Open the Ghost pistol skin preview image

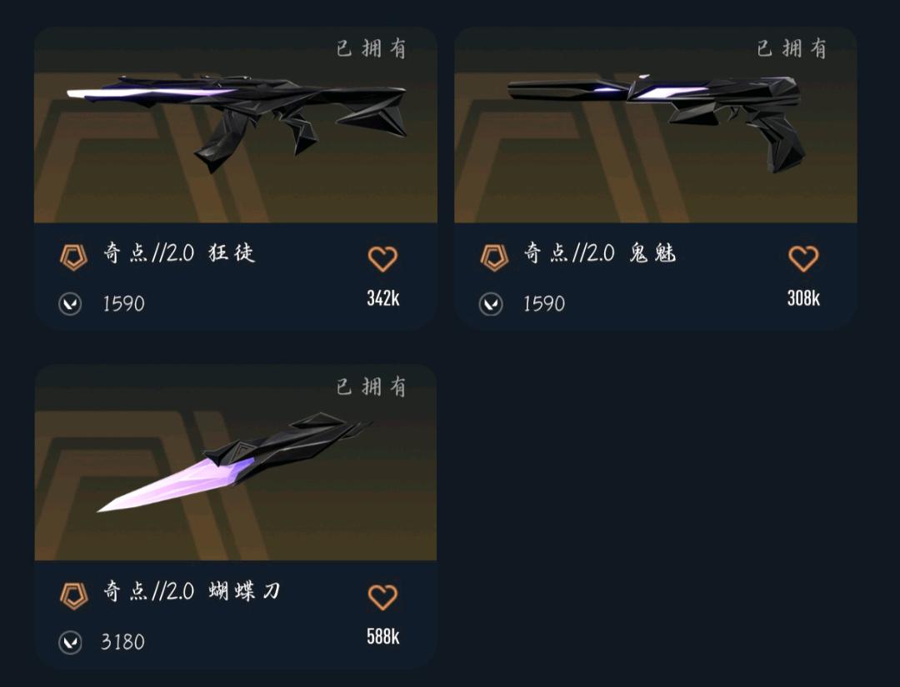click(x=656, y=125)
